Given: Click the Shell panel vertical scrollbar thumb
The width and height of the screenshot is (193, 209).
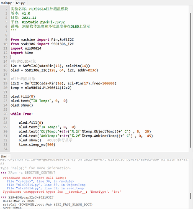Looking at the screenshot, I should [190, 196].
